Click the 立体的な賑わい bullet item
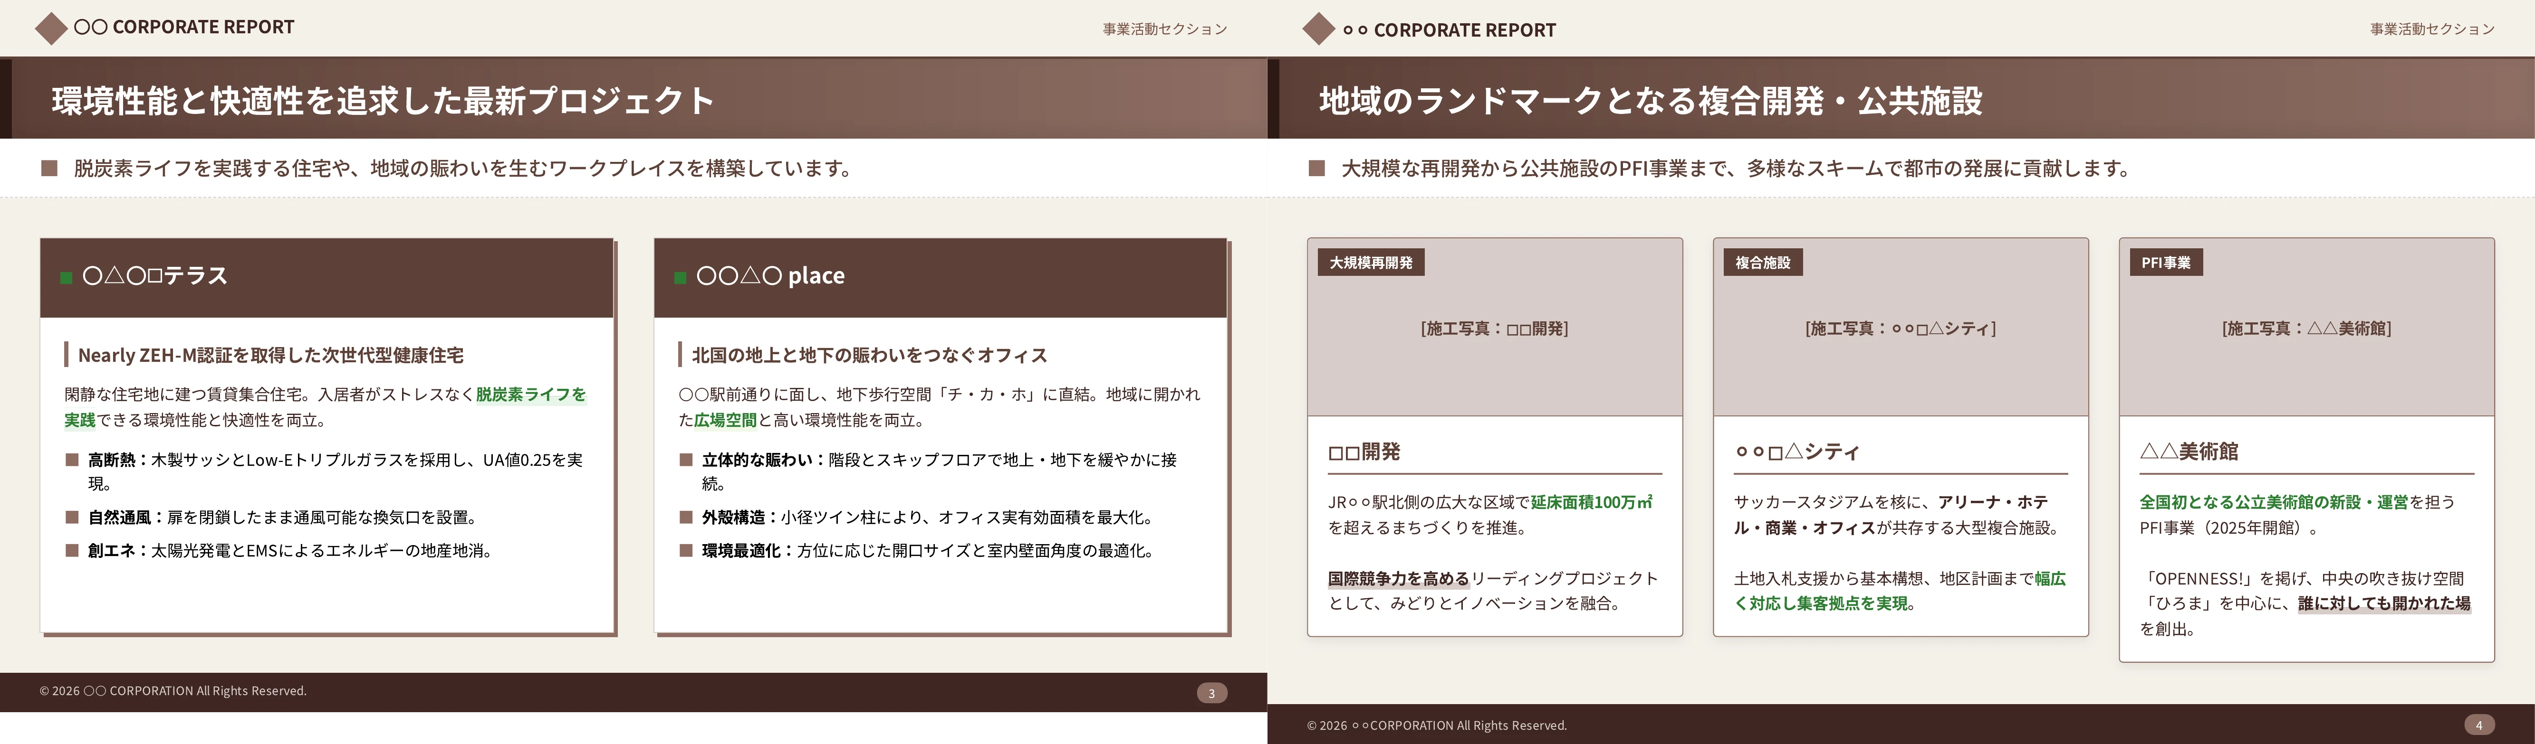Image resolution: width=2535 pixels, height=744 pixels. (x=940, y=472)
